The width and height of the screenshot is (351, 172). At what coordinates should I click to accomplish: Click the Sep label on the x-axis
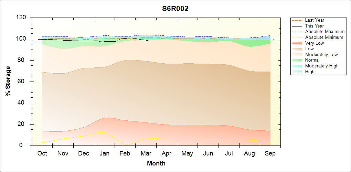point(270,153)
